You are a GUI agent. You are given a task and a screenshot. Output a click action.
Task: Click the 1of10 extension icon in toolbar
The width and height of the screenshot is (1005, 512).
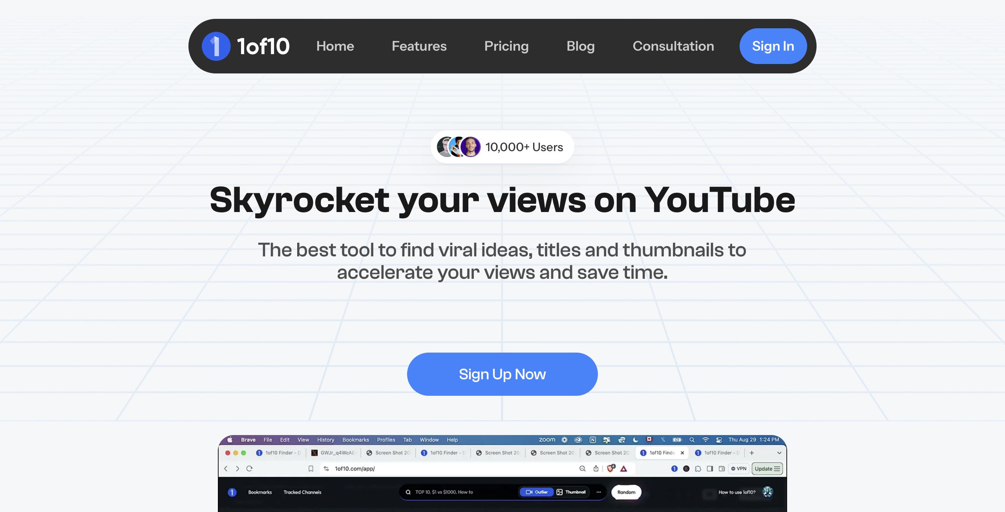pos(674,468)
